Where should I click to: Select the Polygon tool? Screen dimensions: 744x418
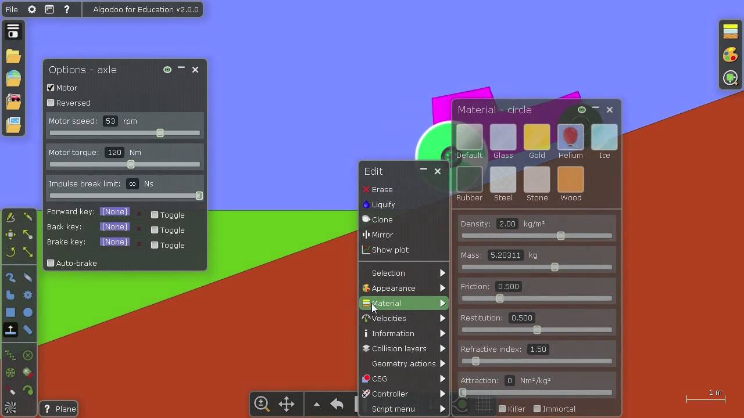point(10,295)
